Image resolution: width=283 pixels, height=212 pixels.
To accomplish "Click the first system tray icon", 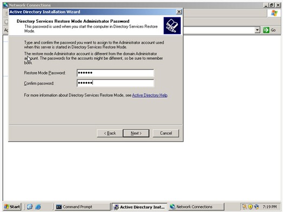I will point(244,207).
